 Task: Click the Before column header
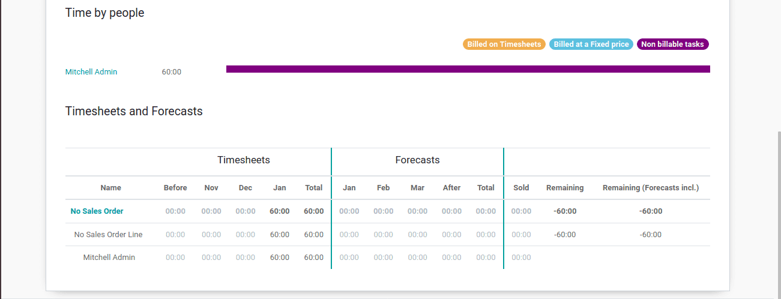pos(175,188)
